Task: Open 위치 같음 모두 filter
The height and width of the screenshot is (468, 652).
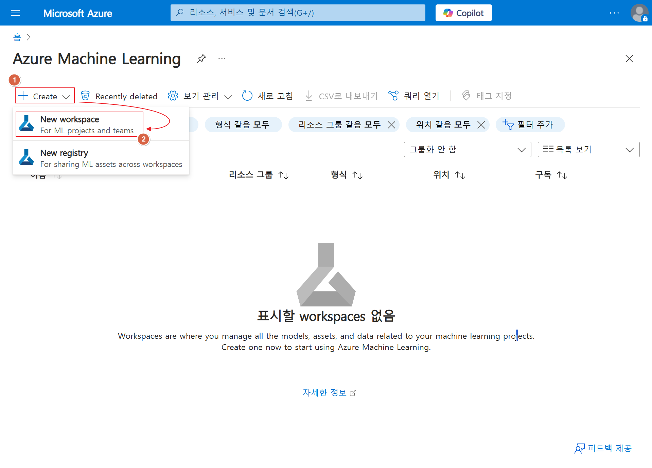Action: (x=443, y=124)
